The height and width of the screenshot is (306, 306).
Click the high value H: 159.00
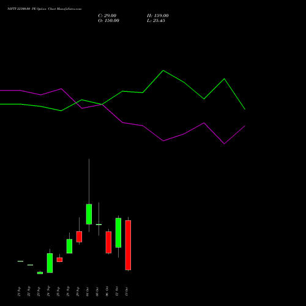158,16
